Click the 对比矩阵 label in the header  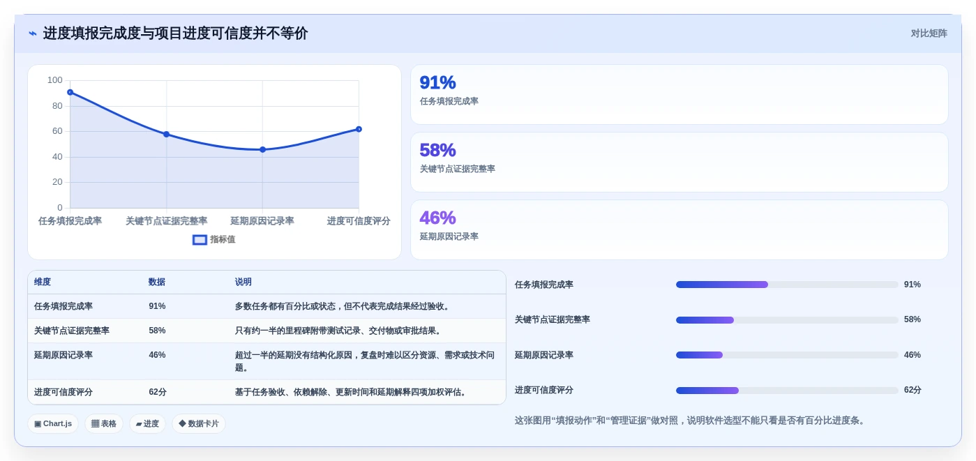tap(929, 33)
